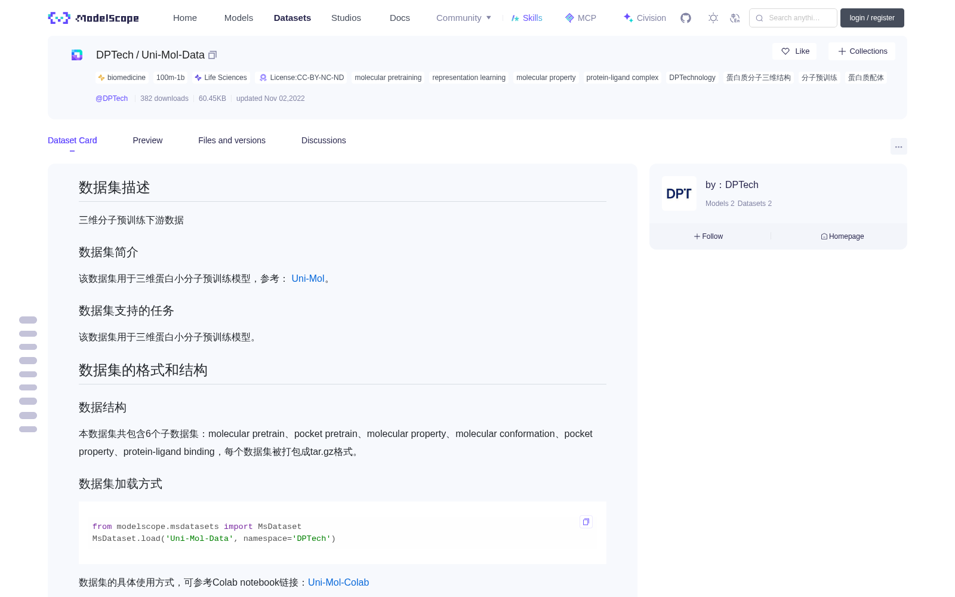Click DPTech / Uni-Mol-Data title
Screen dimensions: 955x597
pos(150,55)
